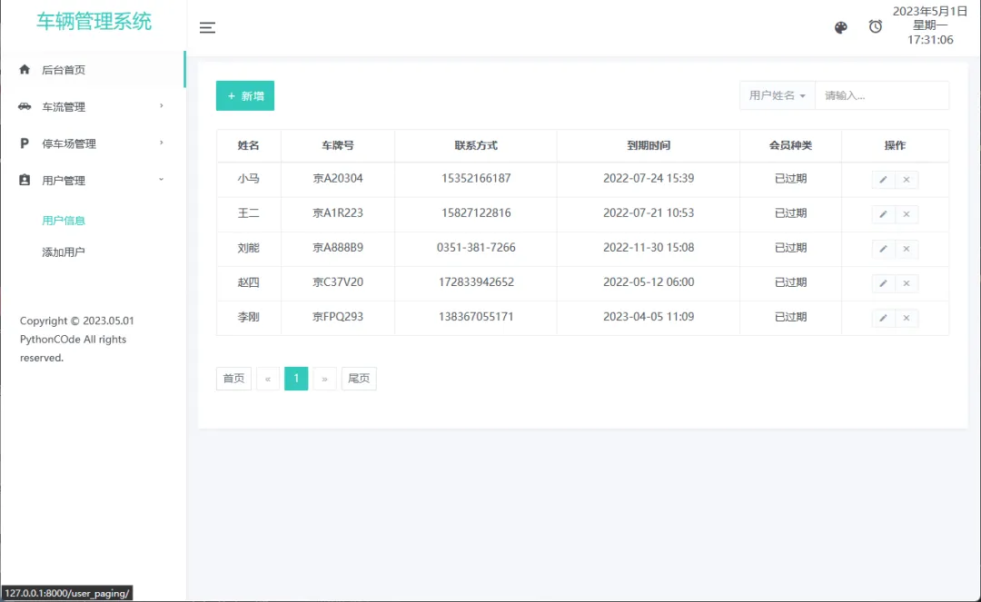981x602 pixels.
Task: Click phone number 15827122816
Action: tap(476, 213)
